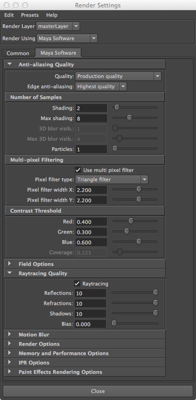Collapse the Anti-aliasing Quality section
Image resolution: width=196 pixels, height=400 pixels.
tap(85, 64)
